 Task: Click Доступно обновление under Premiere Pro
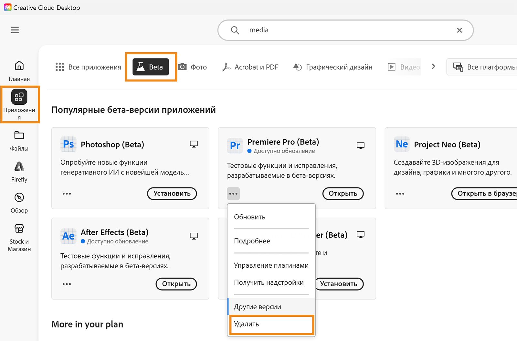pos(284,151)
